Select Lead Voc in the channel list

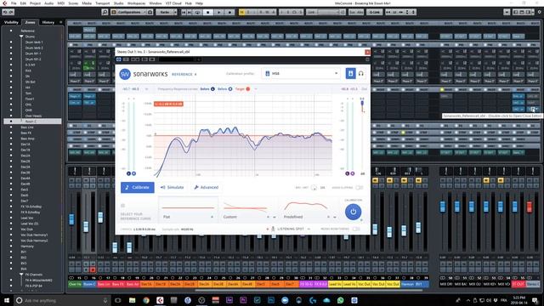pos(27,218)
